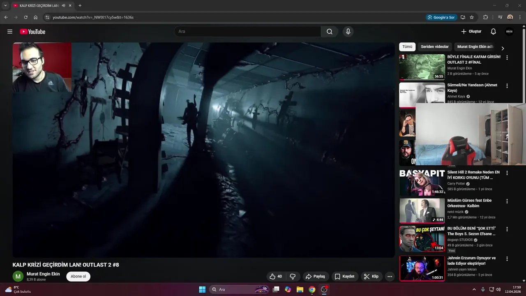
Task: Open a new browser tab
Action: (x=80, y=6)
